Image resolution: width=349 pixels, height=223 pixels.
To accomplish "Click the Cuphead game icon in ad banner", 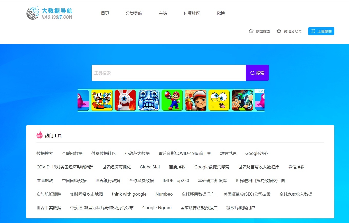I will [x=102, y=100].
